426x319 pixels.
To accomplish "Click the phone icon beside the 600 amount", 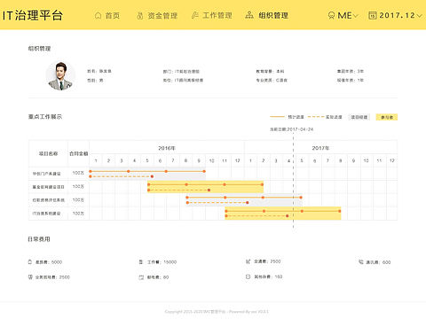I will point(361,261).
